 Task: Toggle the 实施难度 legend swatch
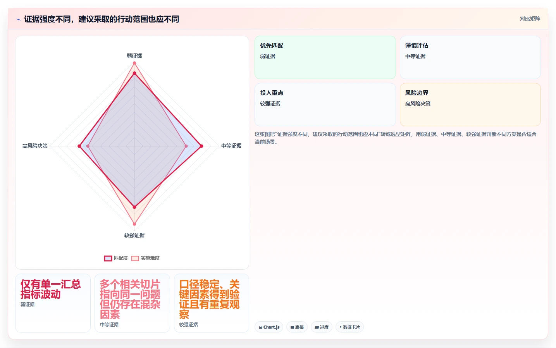(x=135, y=258)
